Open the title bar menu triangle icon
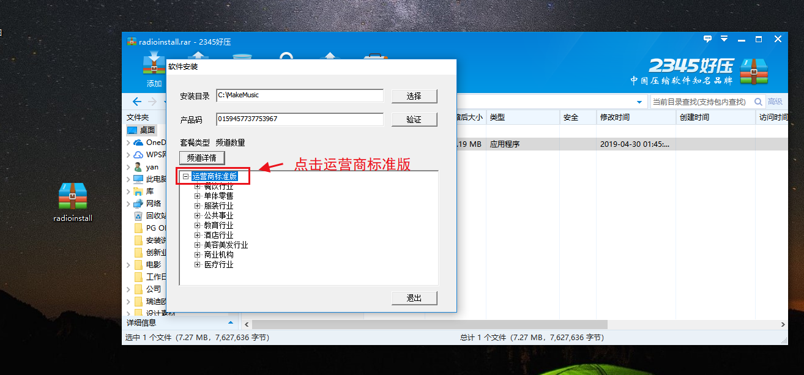 click(724, 39)
